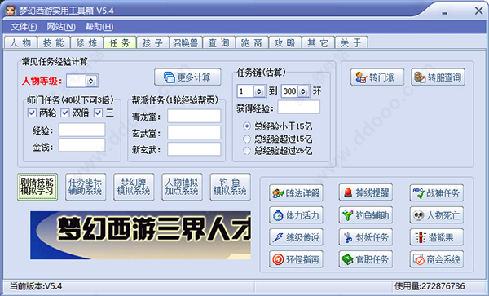
Task: Switch to the 任务 tab
Action: (x=120, y=42)
